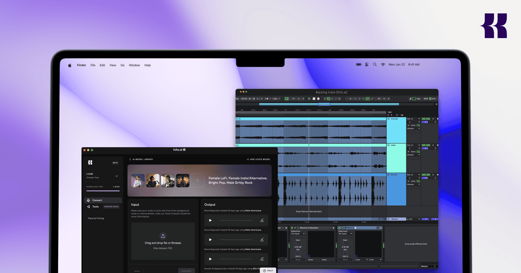Open the Master track 1/2 output dropdown
This screenshot has width=521, height=273.
[x=414, y=219]
